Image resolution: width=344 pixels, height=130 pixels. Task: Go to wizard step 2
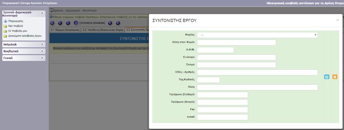coord(68,23)
